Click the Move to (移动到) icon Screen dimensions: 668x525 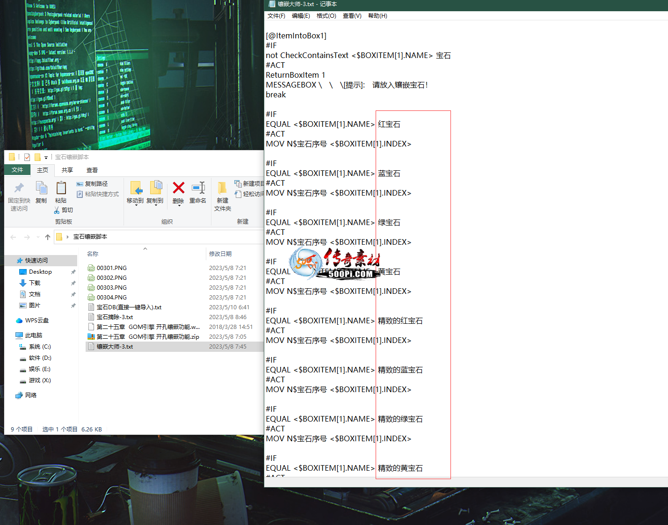pyautogui.click(x=136, y=188)
